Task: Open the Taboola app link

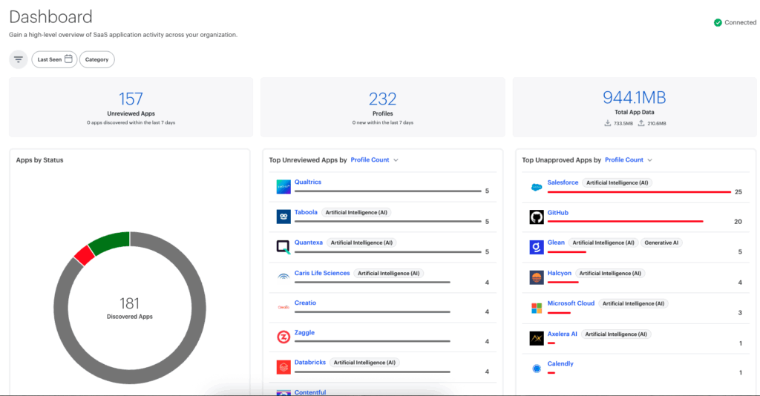Action: tap(306, 212)
